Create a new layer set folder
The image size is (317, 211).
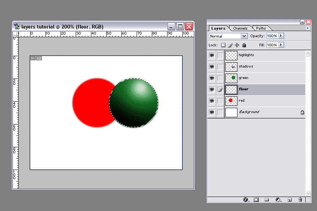[x=267, y=200]
